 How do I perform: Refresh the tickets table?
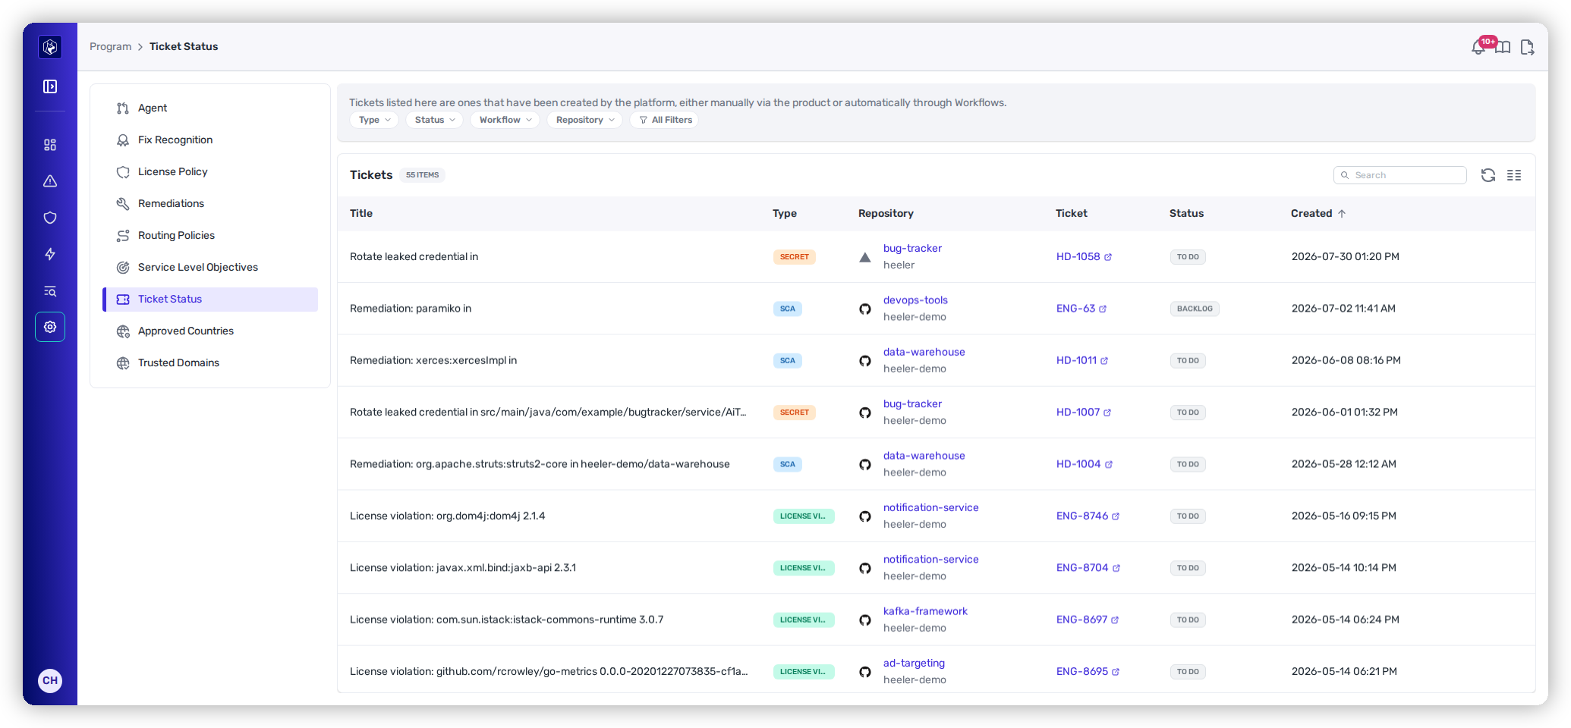point(1488,175)
